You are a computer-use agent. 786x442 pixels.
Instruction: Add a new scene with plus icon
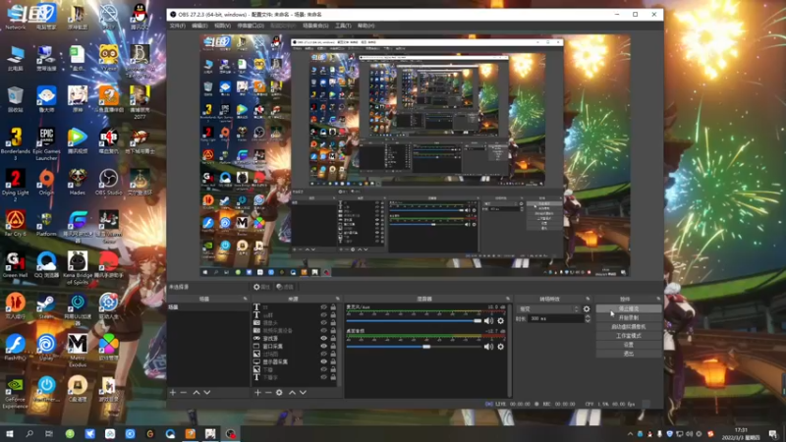[x=173, y=392]
